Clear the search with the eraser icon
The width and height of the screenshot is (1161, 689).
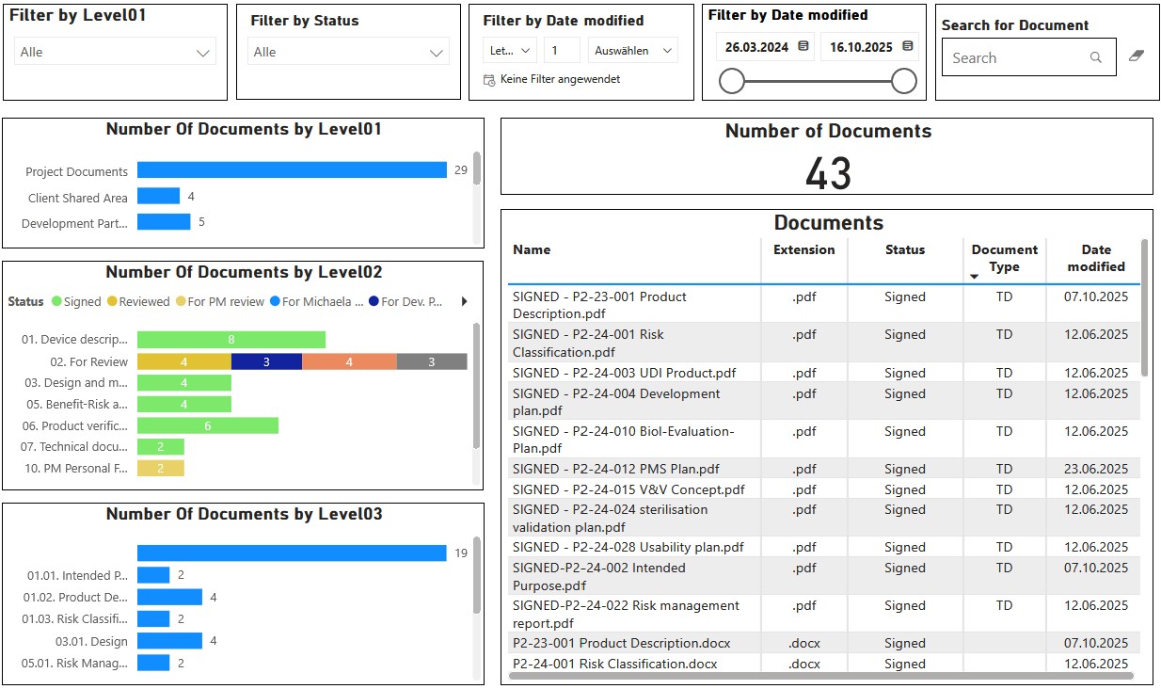coord(1136,56)
